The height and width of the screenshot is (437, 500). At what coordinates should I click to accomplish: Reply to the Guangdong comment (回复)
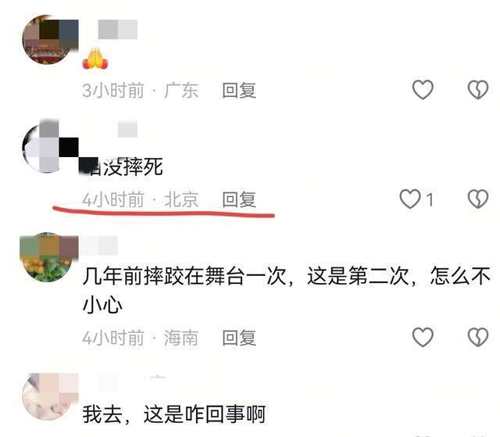pos(239,90)
